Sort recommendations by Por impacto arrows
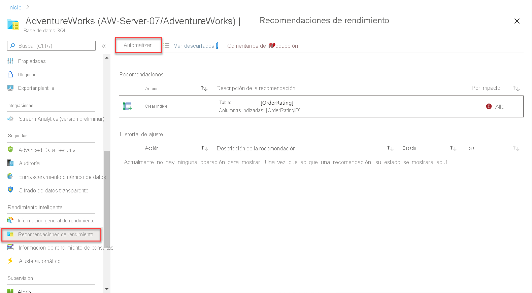The image size is (532, 293). 517,88
